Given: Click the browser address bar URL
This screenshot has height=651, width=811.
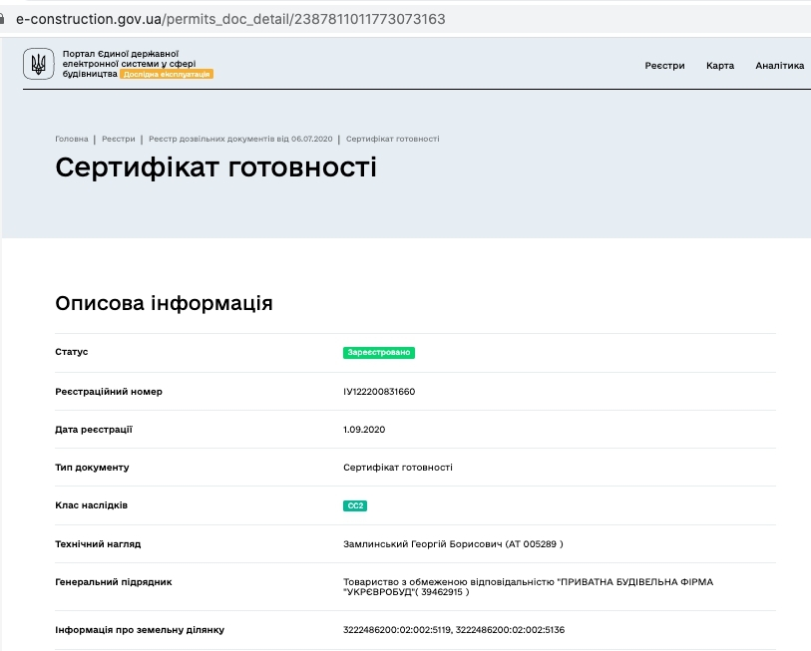Looking at the screenshot, I should click(230, 19).
